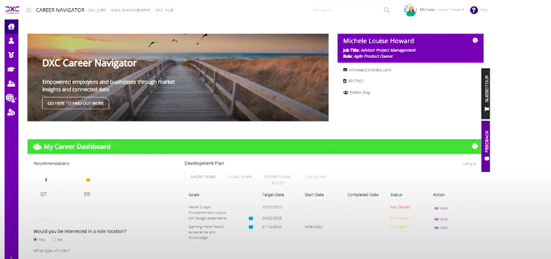Open the hamburger menu beside Career Navigator

pos(28,10)
